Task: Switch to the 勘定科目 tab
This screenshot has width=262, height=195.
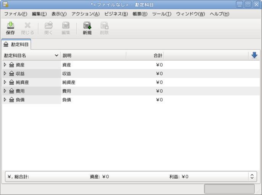Action: click(16, 45)
